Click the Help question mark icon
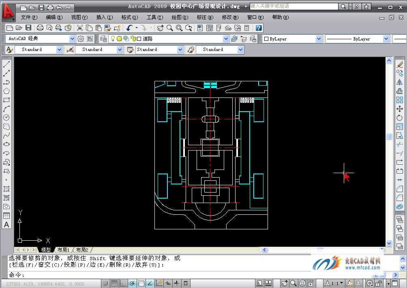This screenshot has width=407, height=288. [259, 28]
